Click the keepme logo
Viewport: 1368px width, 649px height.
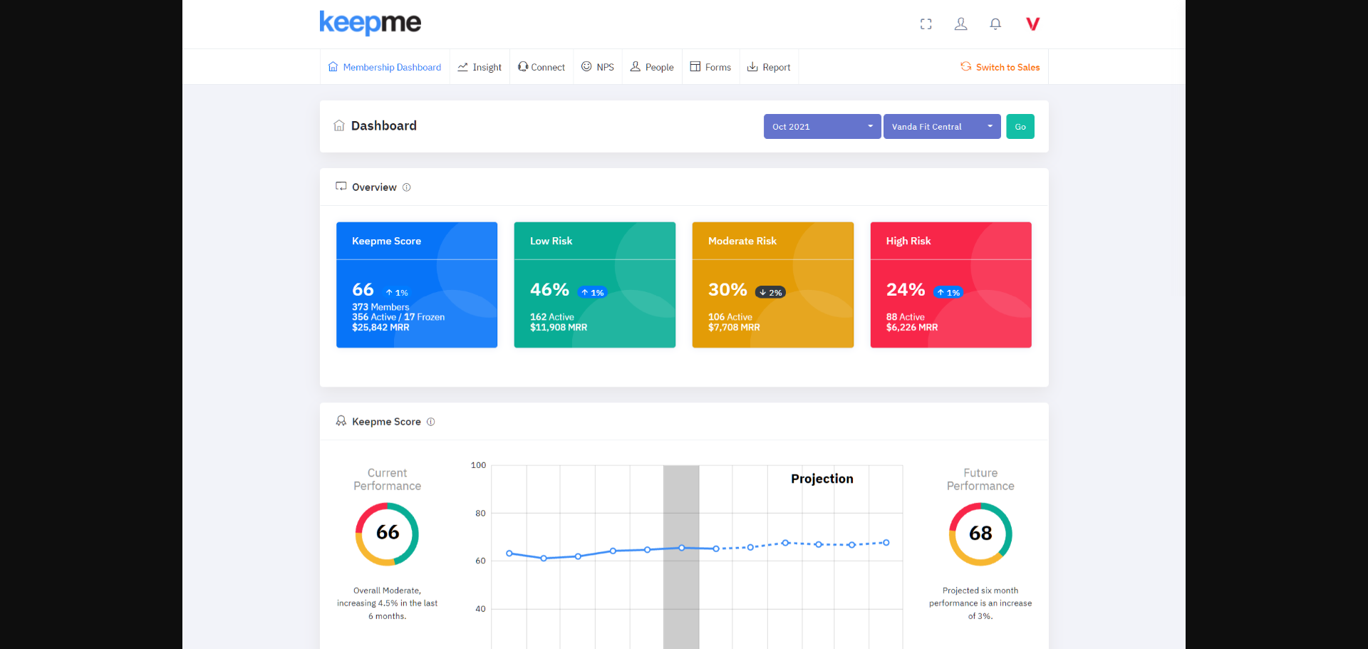tap(370, 23)
